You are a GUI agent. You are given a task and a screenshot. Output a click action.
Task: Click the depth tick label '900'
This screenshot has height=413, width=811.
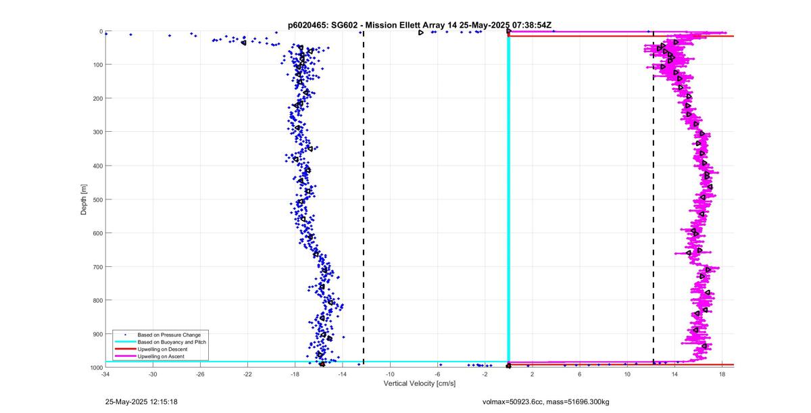[x=97, y=334]
